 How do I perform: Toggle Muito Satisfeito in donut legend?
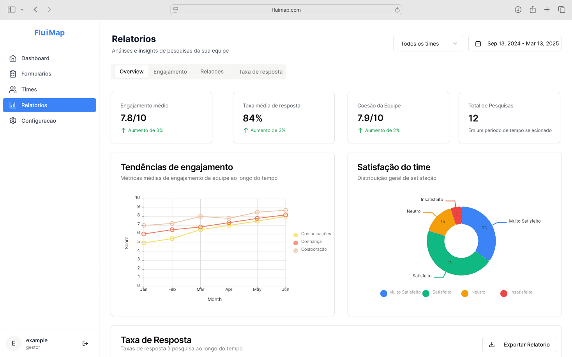coord(401,293)
